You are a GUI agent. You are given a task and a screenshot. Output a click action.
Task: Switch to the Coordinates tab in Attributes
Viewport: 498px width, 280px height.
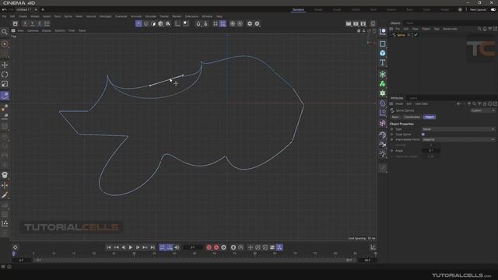[412, 117]
